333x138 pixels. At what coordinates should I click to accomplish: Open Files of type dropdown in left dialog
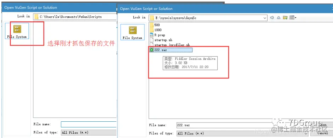[89, 132]
